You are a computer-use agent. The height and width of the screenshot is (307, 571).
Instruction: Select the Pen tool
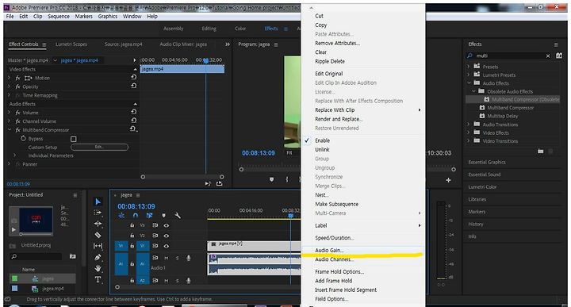coord(98,257)
